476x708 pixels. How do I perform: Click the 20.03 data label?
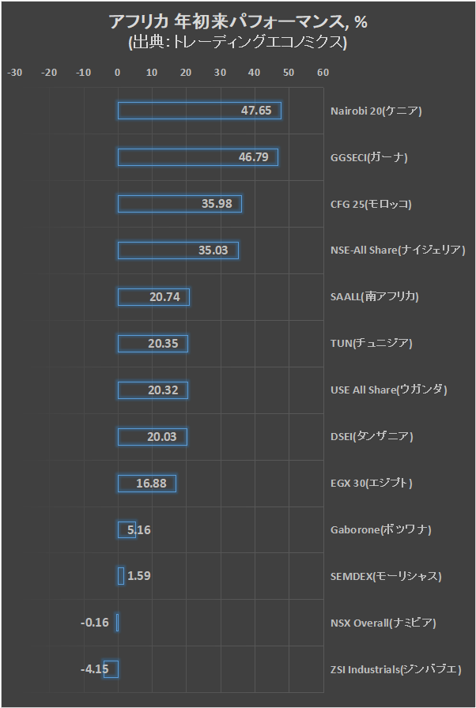(x=161, y=437)
